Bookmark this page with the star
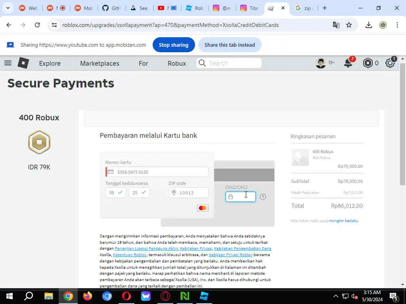 coord(349,25)
